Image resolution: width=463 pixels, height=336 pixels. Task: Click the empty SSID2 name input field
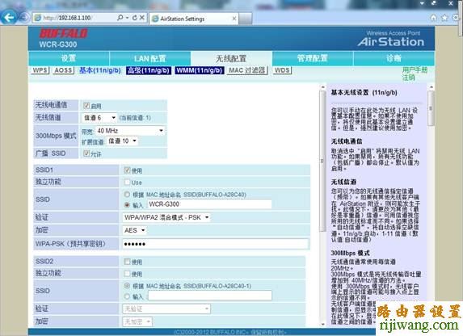click(x=209, y=296)
